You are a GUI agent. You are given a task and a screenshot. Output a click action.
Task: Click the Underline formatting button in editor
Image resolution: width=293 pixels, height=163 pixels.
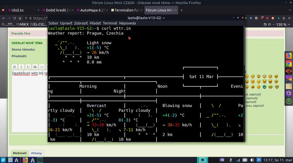(x=28, y=67)
